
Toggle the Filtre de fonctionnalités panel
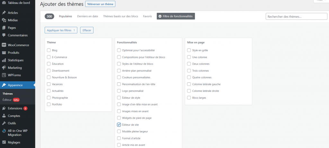(176, 16)
